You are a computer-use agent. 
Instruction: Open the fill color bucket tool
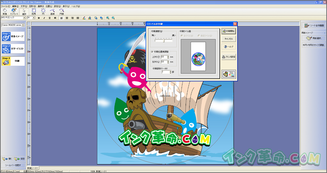(x=90, y=18)
